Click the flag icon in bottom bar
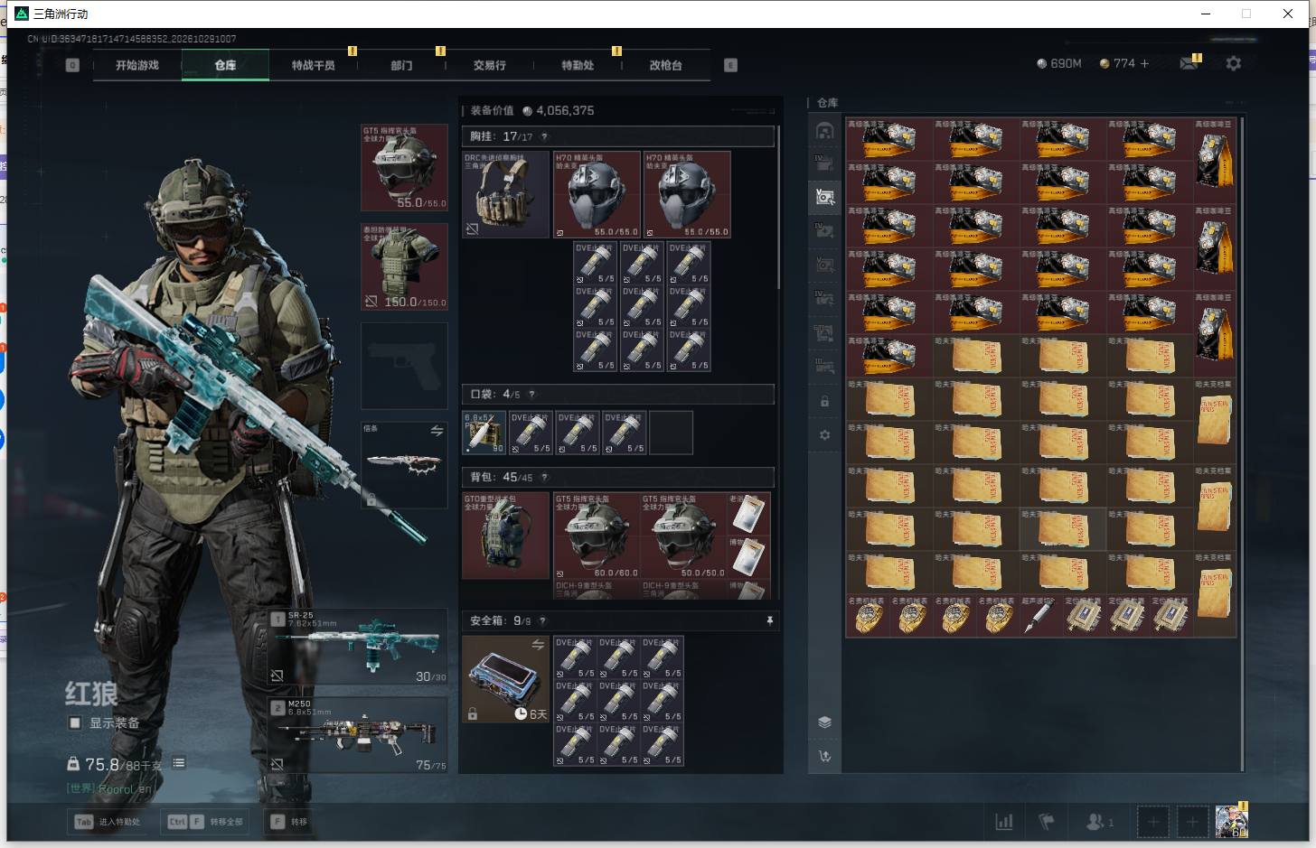1316x848 pixels. pyautogui.click(x=1047, y=822)
